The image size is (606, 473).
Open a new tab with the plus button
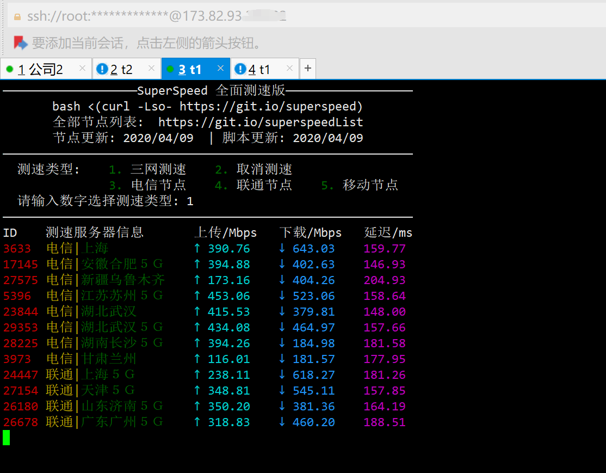point(308,69)
